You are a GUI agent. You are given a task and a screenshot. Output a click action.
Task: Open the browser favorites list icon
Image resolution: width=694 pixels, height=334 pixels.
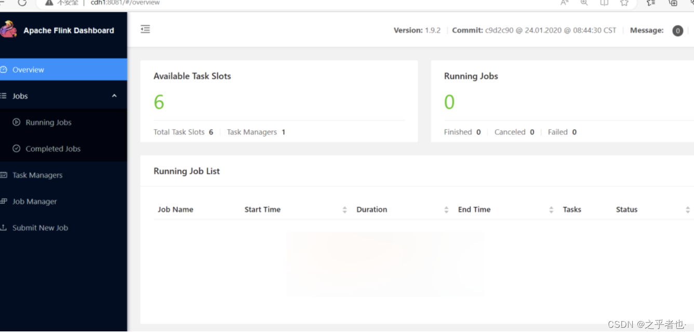coord(651,3)
